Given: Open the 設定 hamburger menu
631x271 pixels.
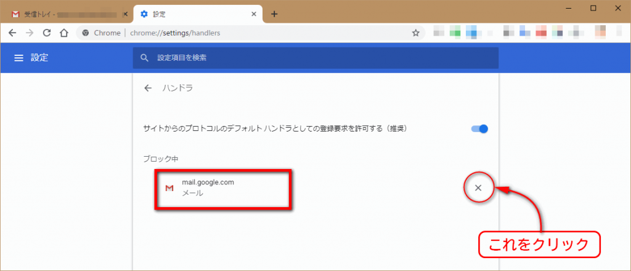Looking at the screenshot, I should pyautogui.click(x=18, y=58).
